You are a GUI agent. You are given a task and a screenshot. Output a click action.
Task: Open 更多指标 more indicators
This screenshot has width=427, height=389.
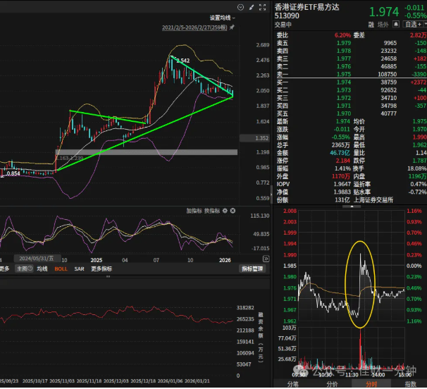pyautogui.click(x=101, y=269)
